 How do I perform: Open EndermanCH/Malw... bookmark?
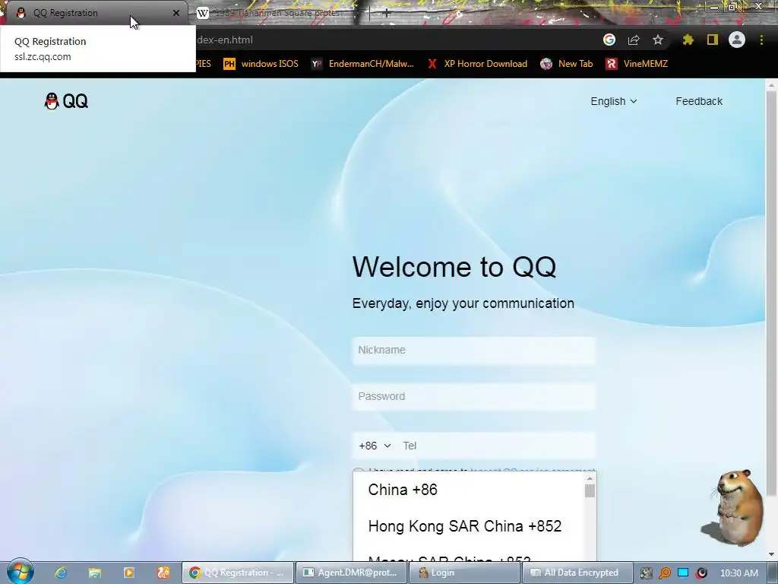pos(362,64)
